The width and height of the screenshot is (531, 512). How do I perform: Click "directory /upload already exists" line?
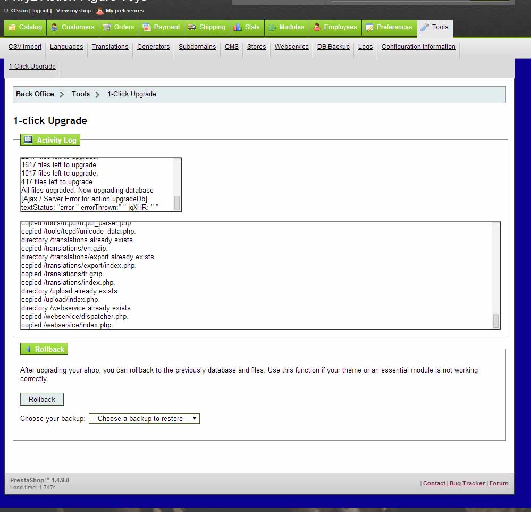pyautogui.click(x=70, y=291)
